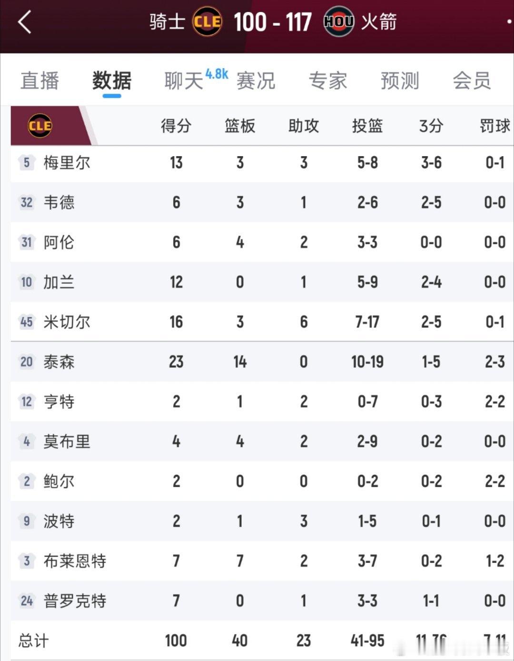Sort by the 篮板 column header
The image size is (514, 661).
[x=240, y=126]
